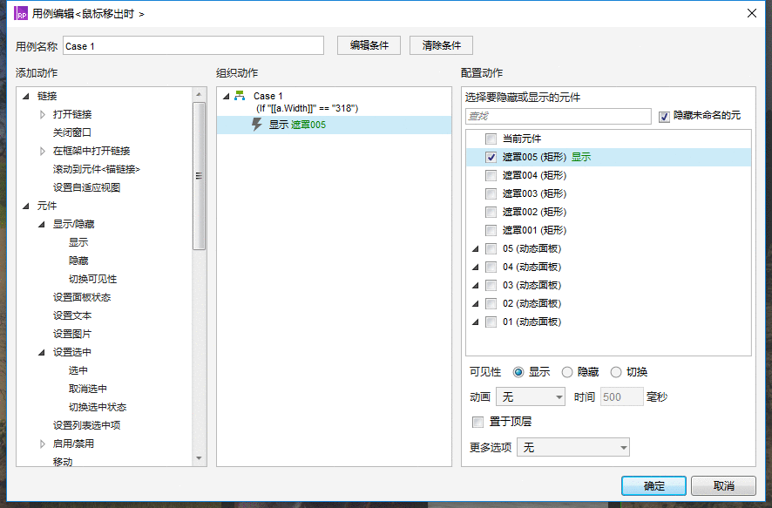Click the 编辑条件 button
The height and width of the screenshot is (508, 772).
(369, 45)
